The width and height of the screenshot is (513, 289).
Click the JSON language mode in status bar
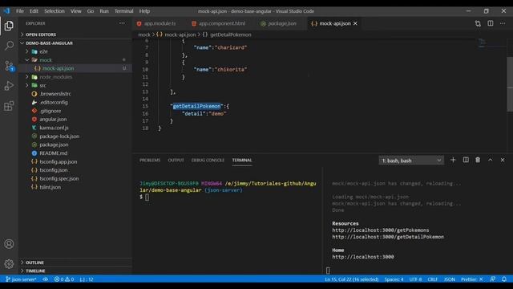pyautogui.click(x=449, y=279)
